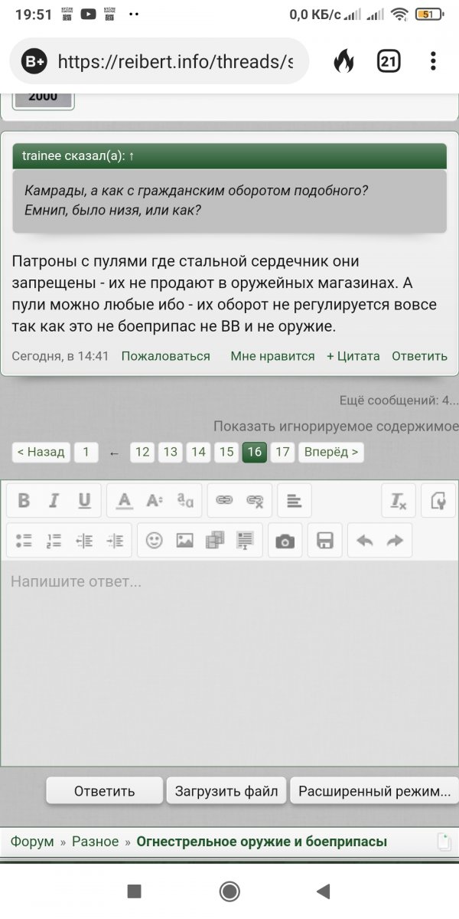
Task: Add post to quotes via '+ Цитата'
Action: click(x=353, y=356)
